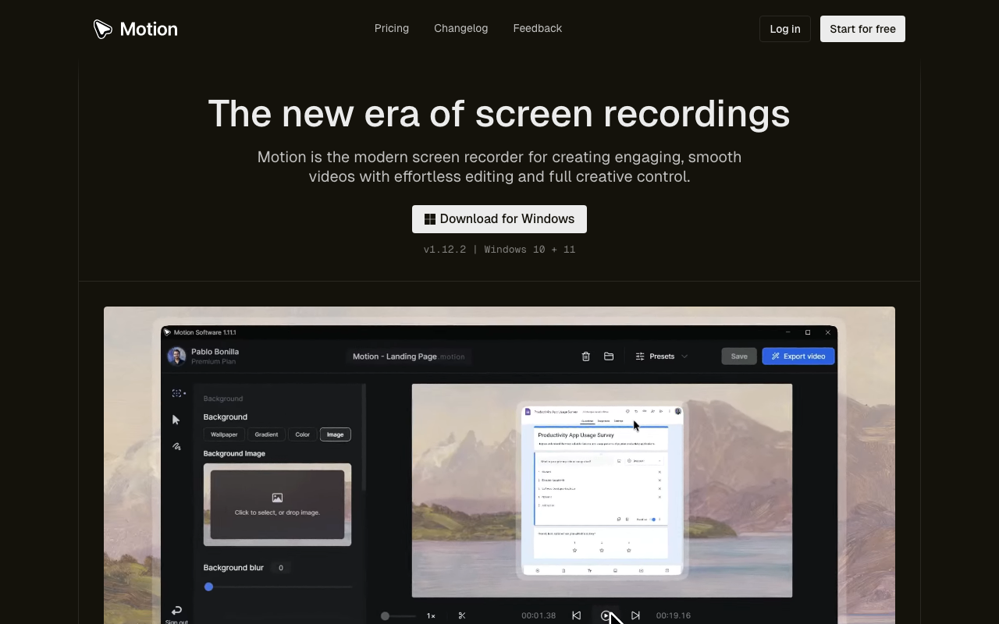Click the 1× playback speed control
Screen dimensions: 999x624
(x=431, y=615)
